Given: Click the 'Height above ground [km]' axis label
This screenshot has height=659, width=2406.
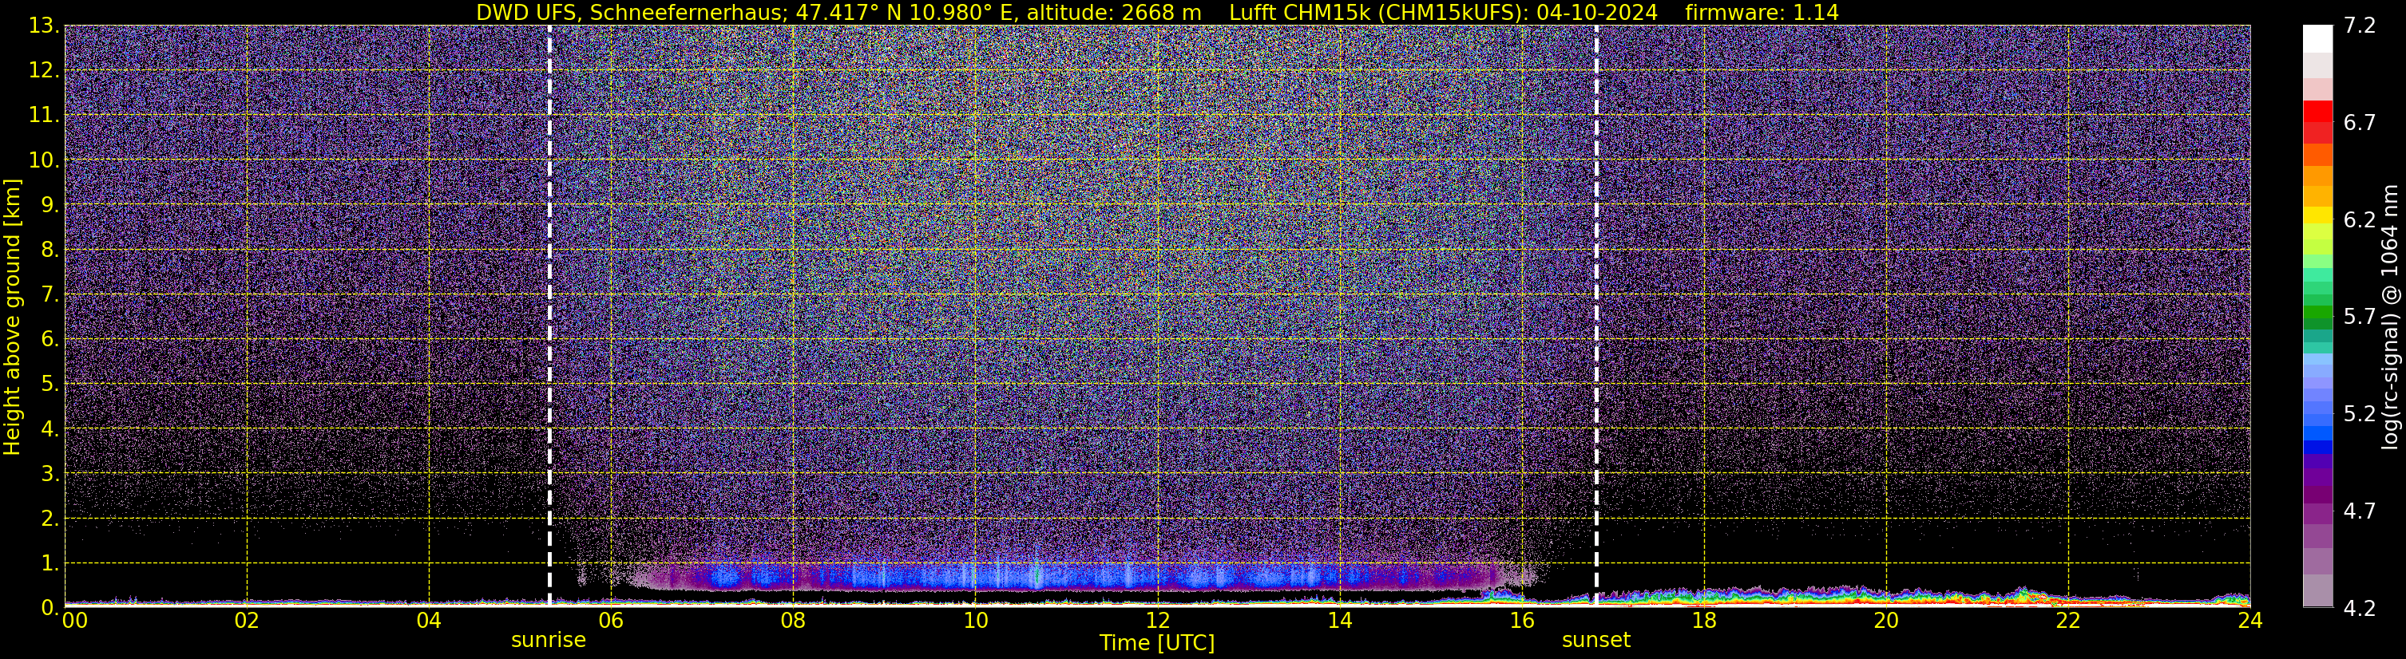Looking at the screenshot, I should [12, 318].
